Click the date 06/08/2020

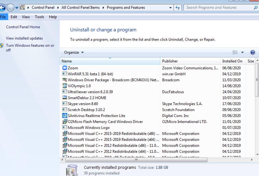click(231, 68)
